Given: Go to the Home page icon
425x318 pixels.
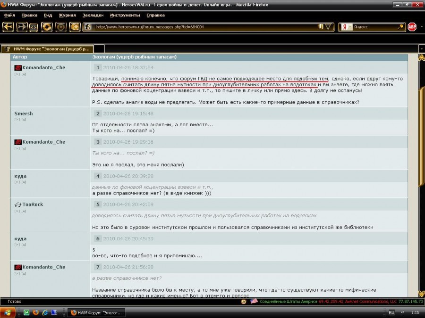Looking at the screenshot, I should (74, 27).
